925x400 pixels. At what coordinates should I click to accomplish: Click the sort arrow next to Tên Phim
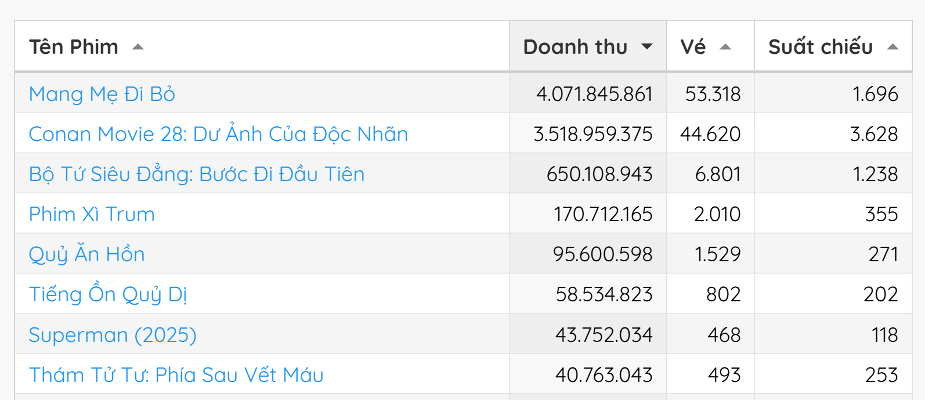pos(138,48)
